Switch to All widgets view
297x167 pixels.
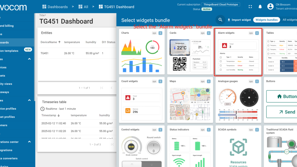[x=289, y=20]
